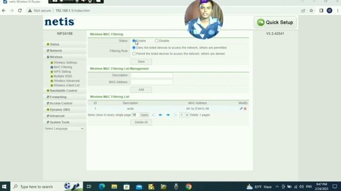The height and width of the screenshot is (191, 341).
Task: Share this page icon in address bar
Action: pos(303,11)
